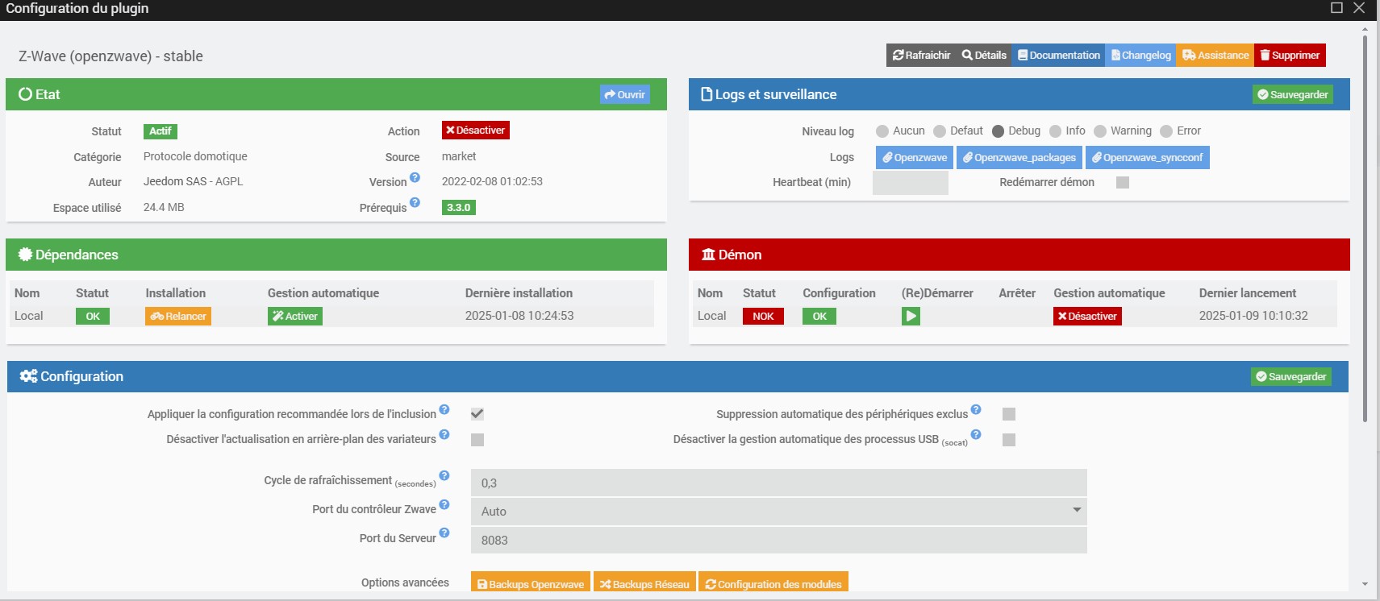Click dependency date 2025-01-08 10:24:53
The height and width of the screenshot is (601, 1380).
[519, 316]
